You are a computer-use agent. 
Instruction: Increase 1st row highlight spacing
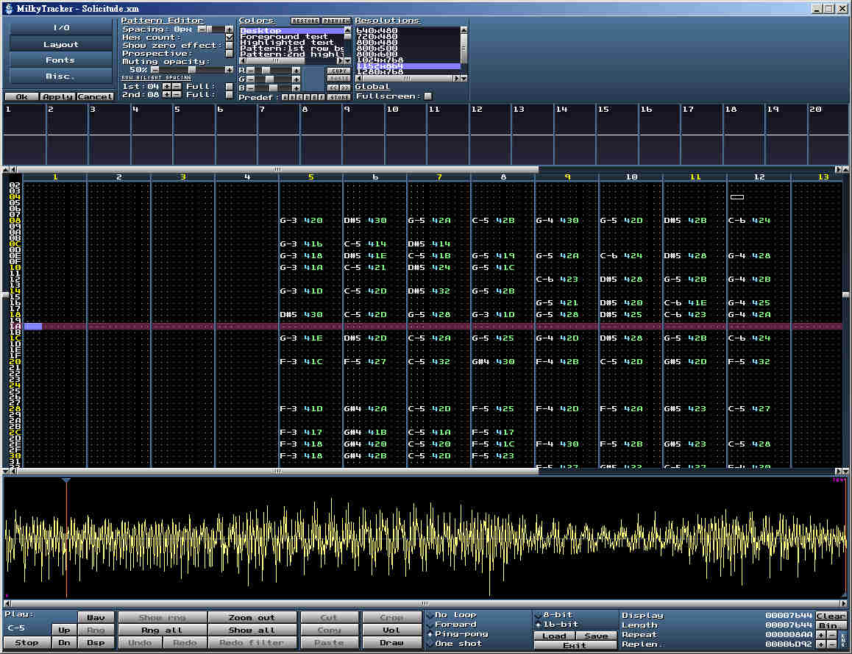click(166, 86)
